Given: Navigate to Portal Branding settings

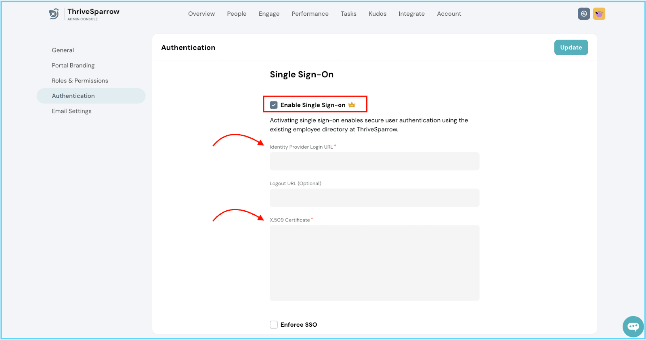Looking at the screenshot, I should [73, 66].
